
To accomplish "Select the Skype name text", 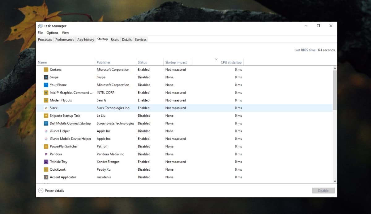I will click(54, 77).
